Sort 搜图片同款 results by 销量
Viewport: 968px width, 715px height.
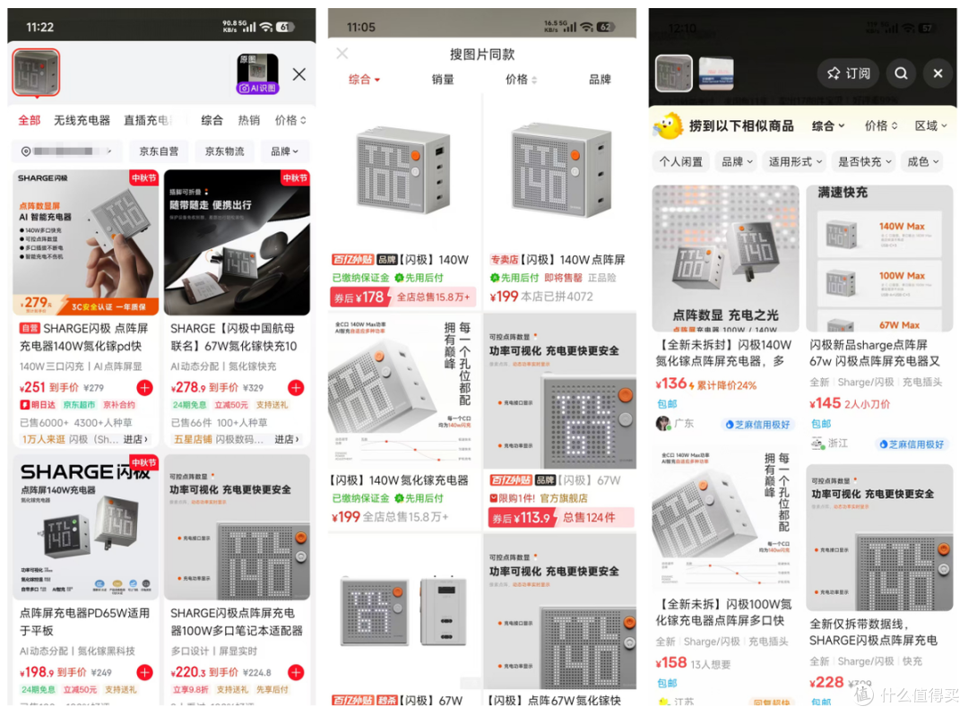[443, 80]
